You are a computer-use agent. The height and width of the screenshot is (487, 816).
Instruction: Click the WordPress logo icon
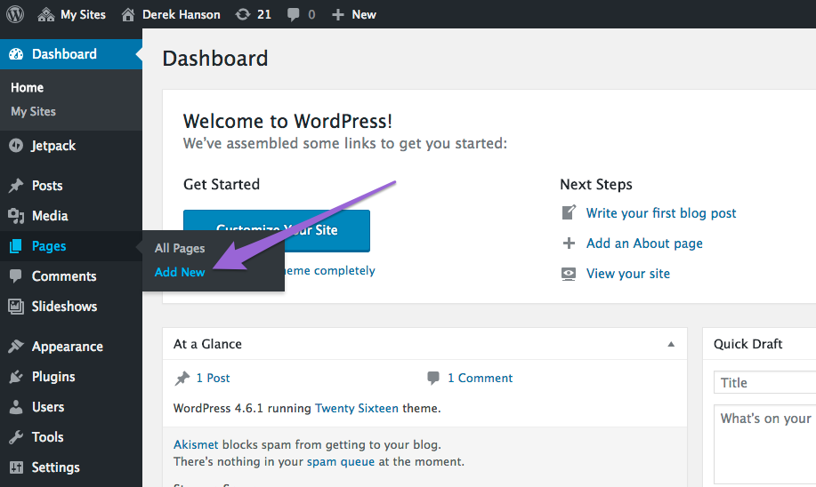pyautogui.click(x=15, y=14)
